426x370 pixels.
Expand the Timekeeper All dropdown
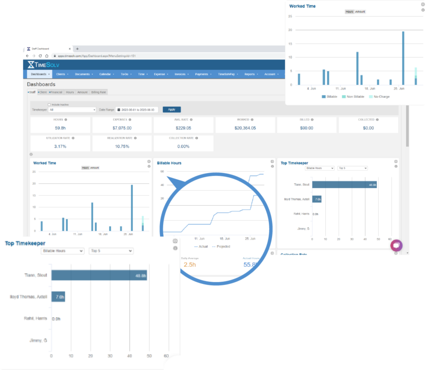tap(72, 110)
